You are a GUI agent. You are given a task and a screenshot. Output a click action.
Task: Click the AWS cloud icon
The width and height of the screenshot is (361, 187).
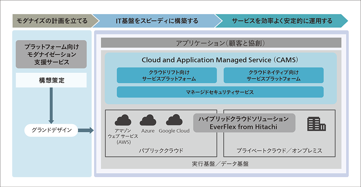point(123,120)
